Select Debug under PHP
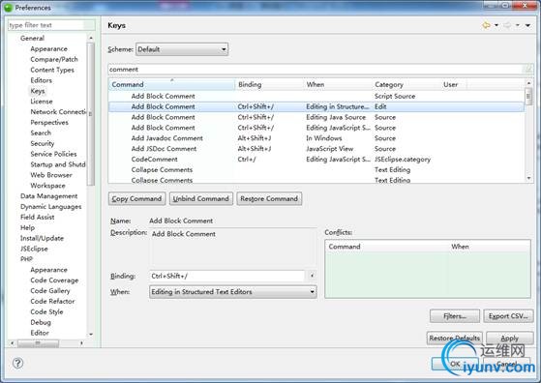Viewport: 541px width, 383px height. (41, 322)
